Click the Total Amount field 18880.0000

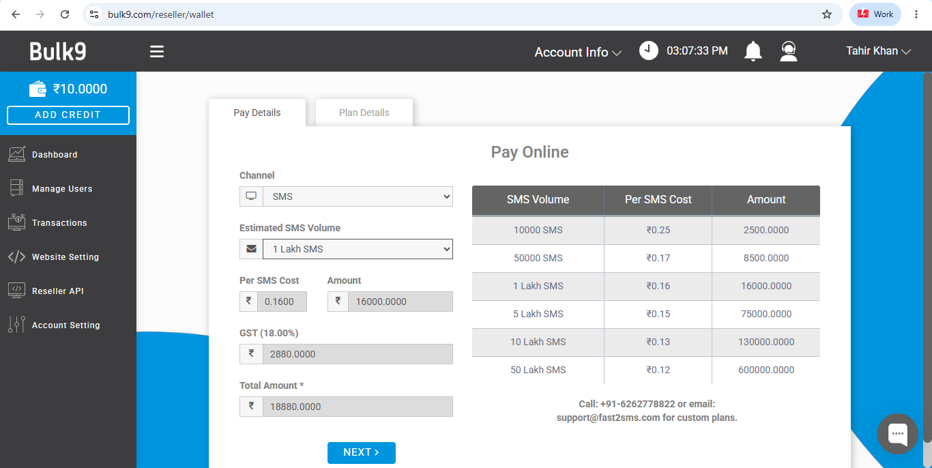[x=358, y=407]
